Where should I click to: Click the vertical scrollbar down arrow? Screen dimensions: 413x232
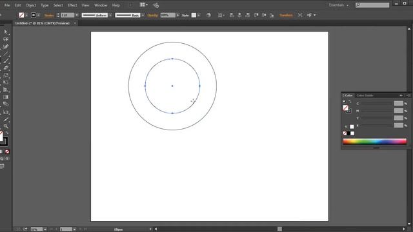(409, 224)
